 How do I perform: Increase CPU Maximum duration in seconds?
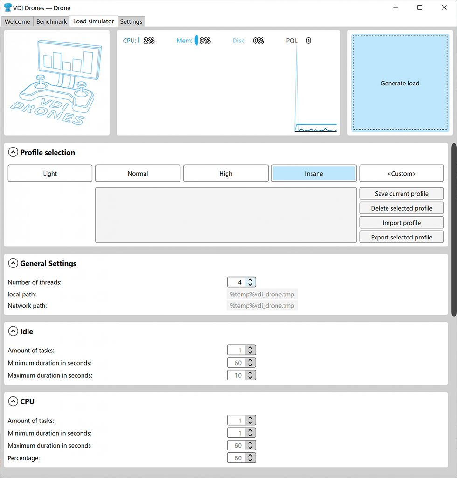click(250, 443)
